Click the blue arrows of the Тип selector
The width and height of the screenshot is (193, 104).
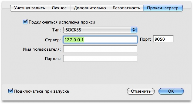click(134, 30)
